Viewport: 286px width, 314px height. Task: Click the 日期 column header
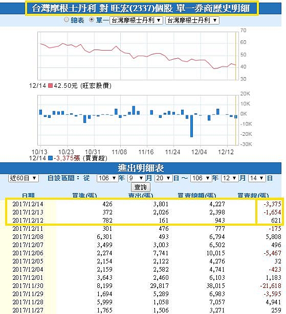tap(28, 196)
